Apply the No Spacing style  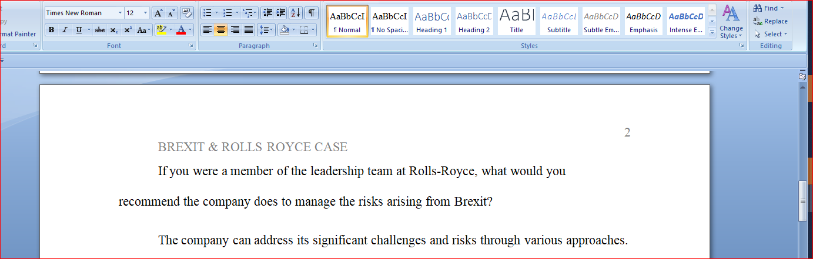pos(390,21)
